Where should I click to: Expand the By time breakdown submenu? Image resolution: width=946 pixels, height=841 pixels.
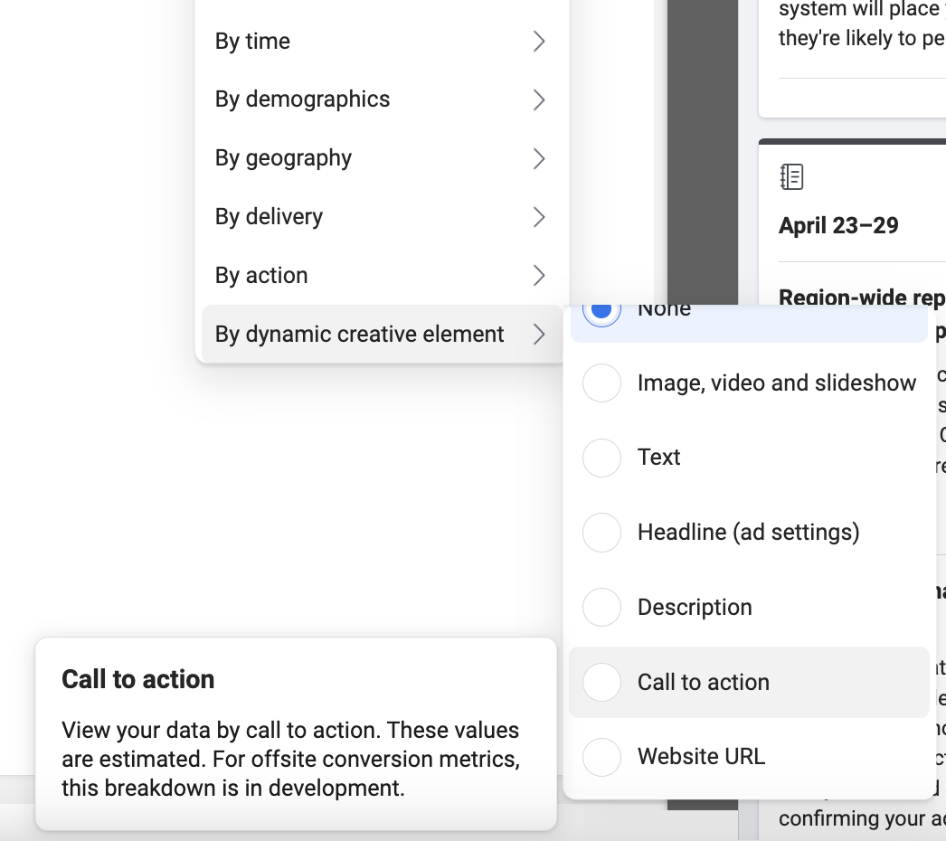382,42
